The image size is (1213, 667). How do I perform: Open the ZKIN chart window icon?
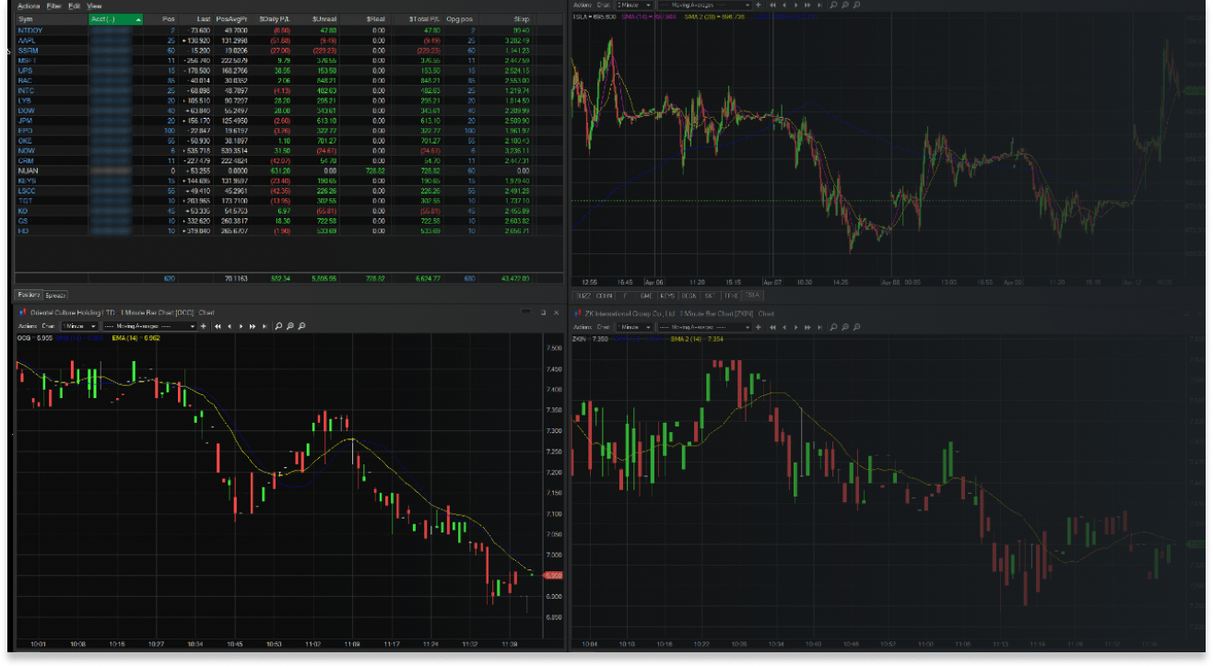click(x=578, y=313)
